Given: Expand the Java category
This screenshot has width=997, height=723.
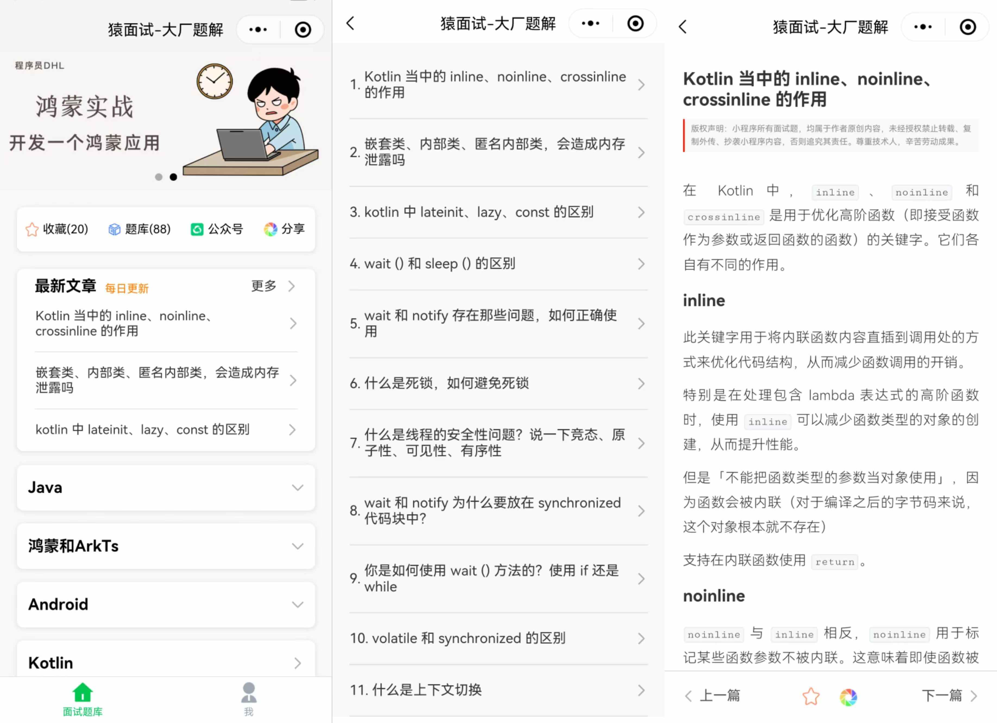Looking at the screenshot, I should coord(166,488).
